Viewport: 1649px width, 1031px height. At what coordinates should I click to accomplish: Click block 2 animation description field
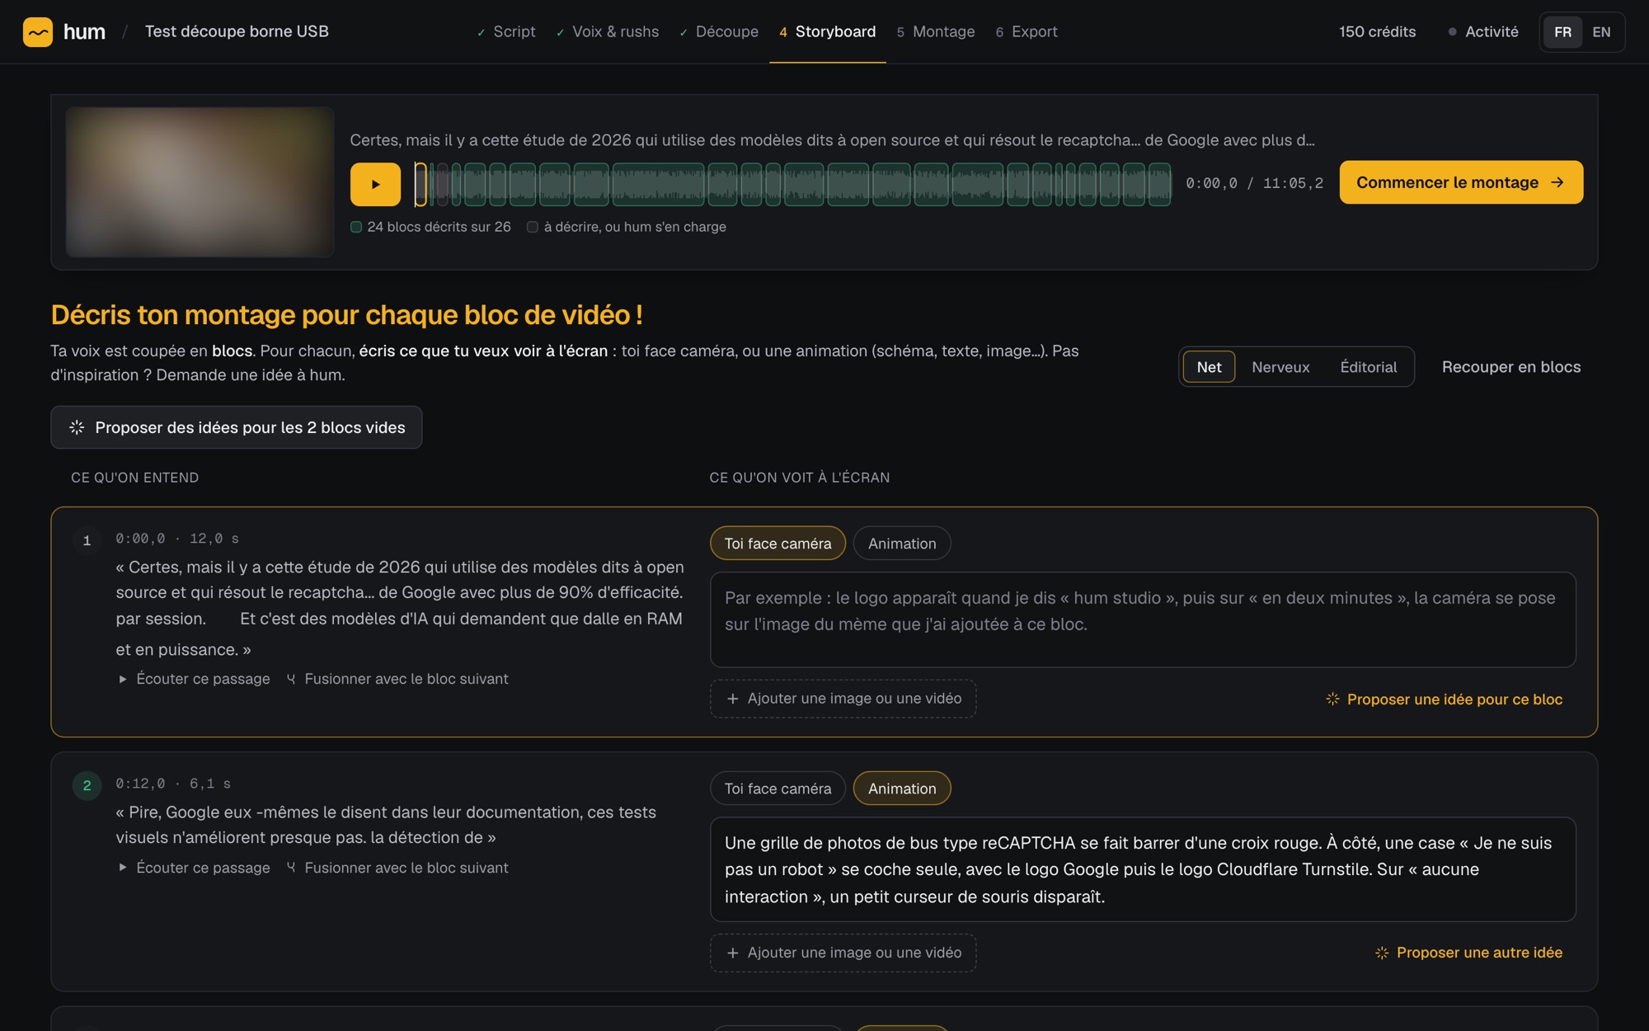point(1143,869)
